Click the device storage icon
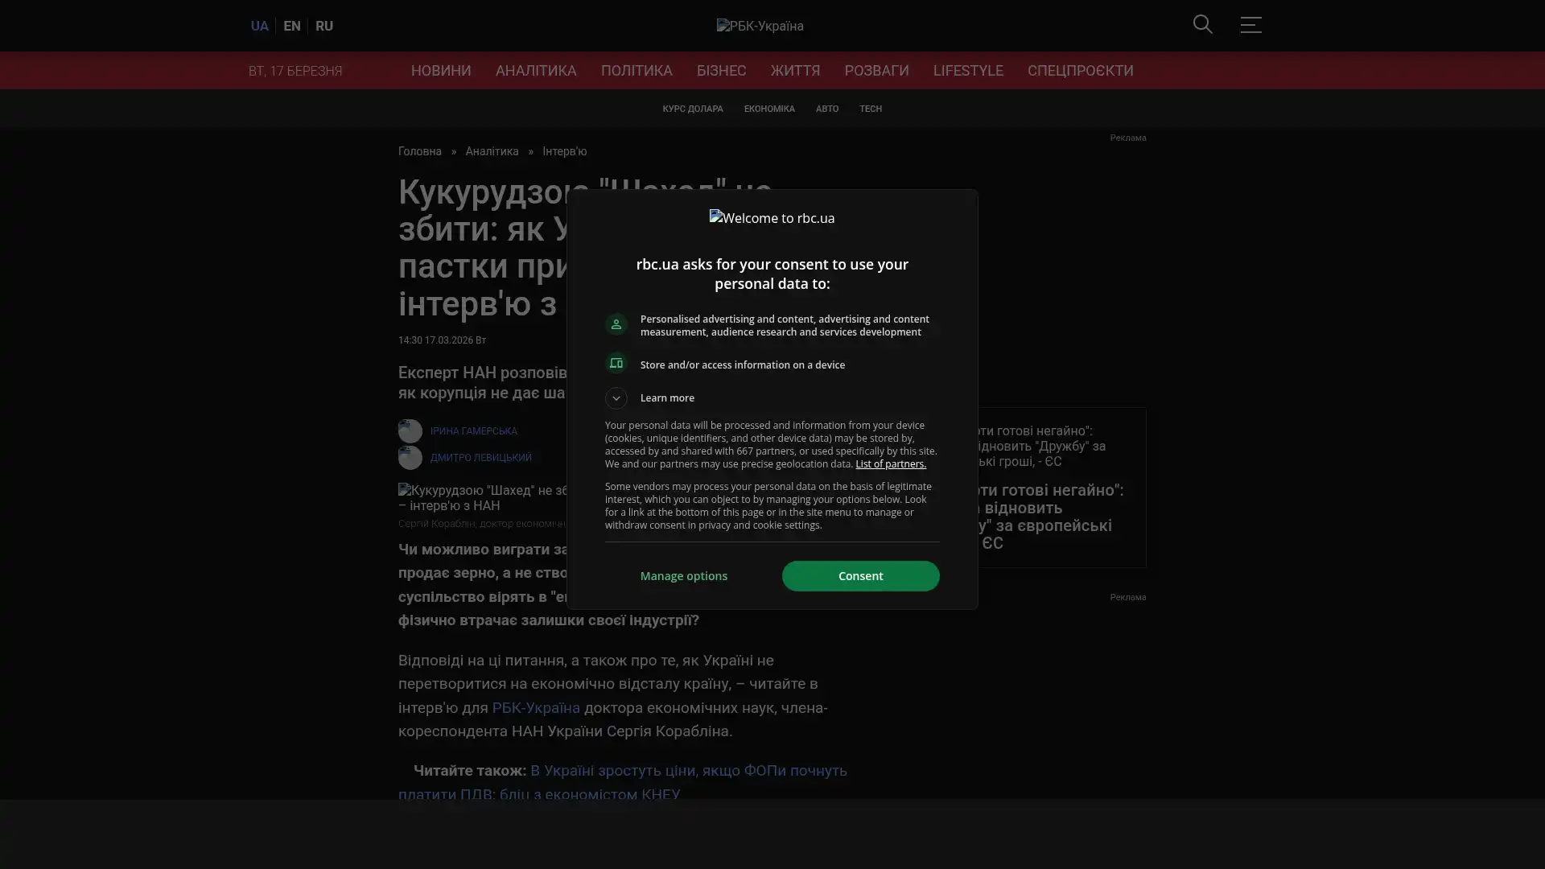1545x869 pixels. [x=616, y=364]
